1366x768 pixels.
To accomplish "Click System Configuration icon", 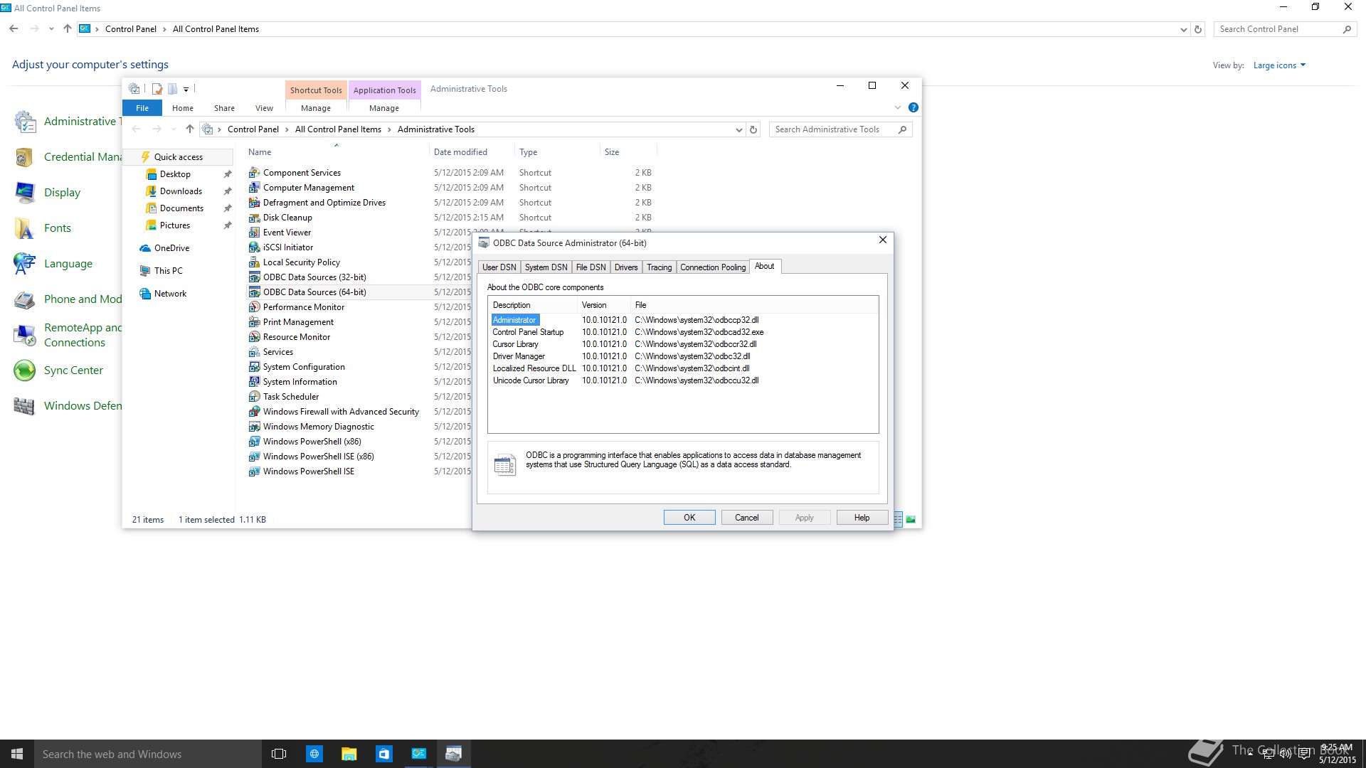I will [254, 367].
